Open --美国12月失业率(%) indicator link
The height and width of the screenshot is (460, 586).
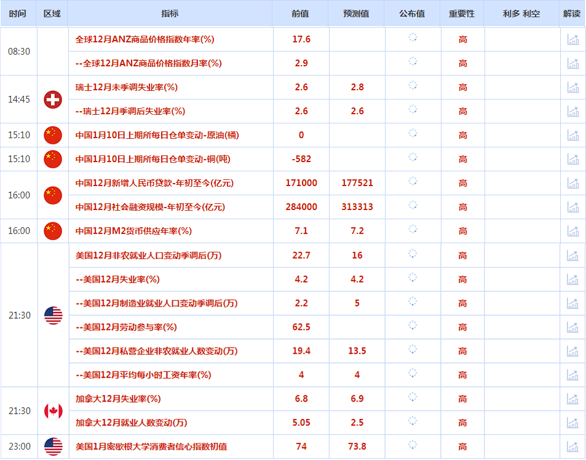tap(117, 279)
